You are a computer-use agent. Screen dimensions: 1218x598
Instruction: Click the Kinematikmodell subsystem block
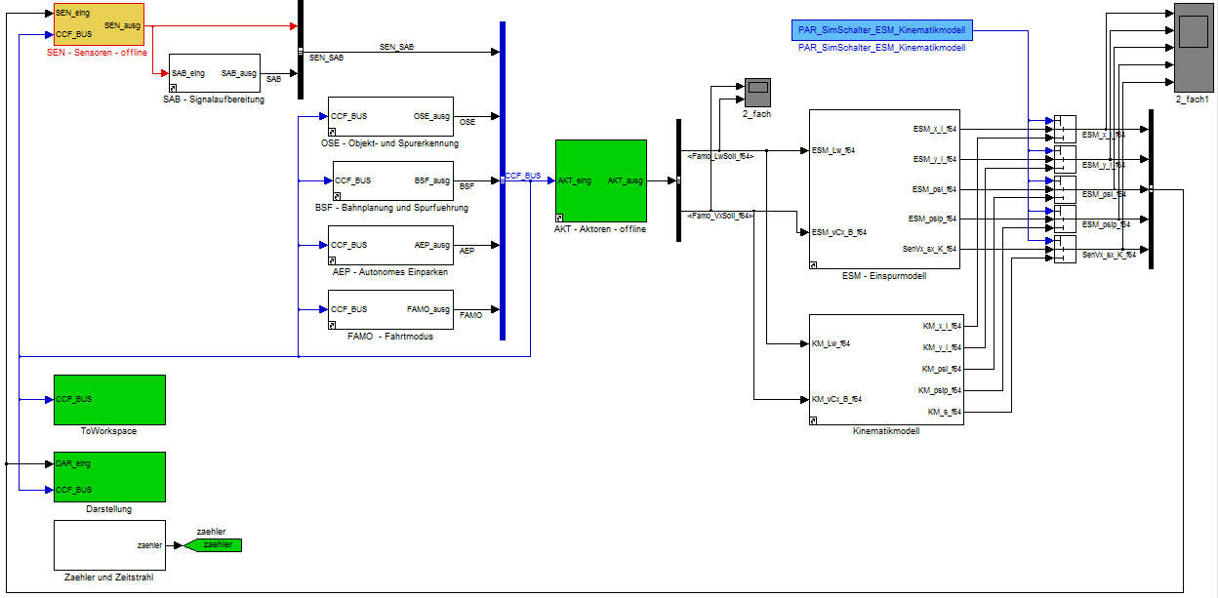tap(886, 370)
